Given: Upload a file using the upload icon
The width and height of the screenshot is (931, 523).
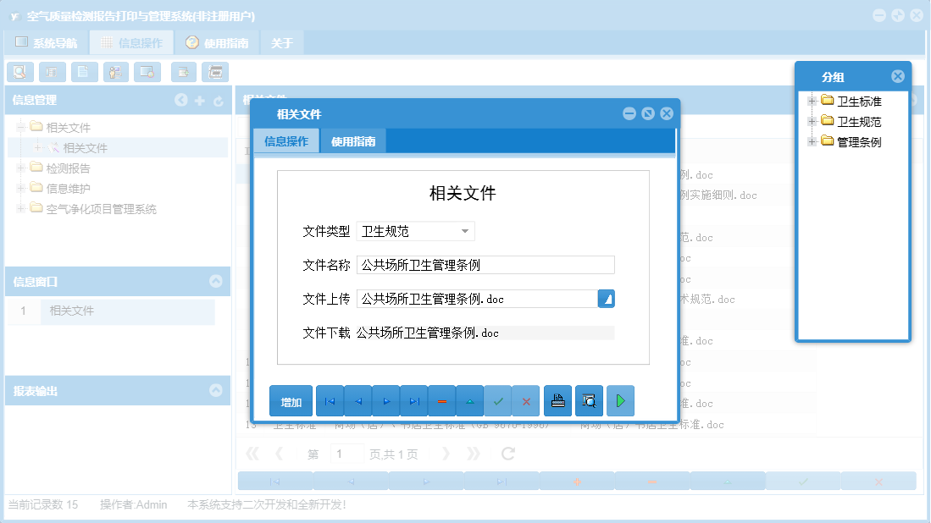Looking at the screenshot, I should [x=606, y=298].
